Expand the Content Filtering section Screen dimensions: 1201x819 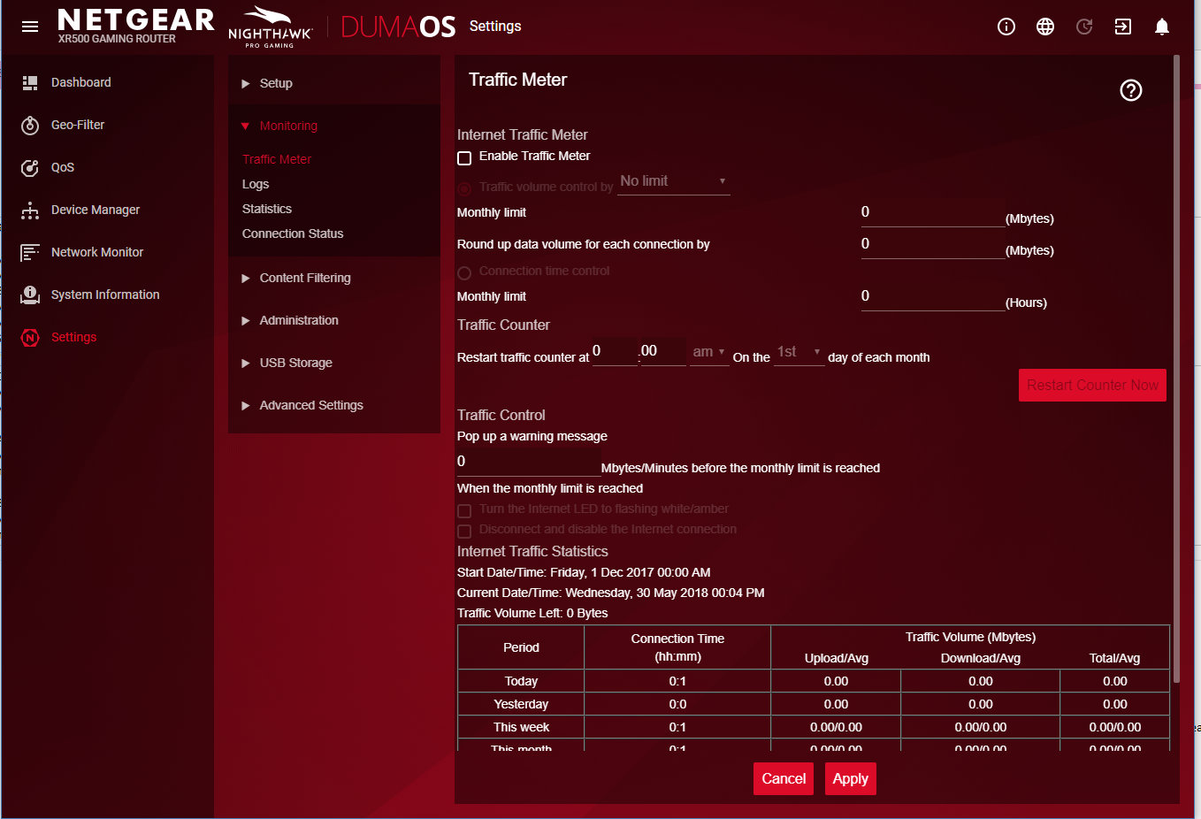click(x=305, y=278)
